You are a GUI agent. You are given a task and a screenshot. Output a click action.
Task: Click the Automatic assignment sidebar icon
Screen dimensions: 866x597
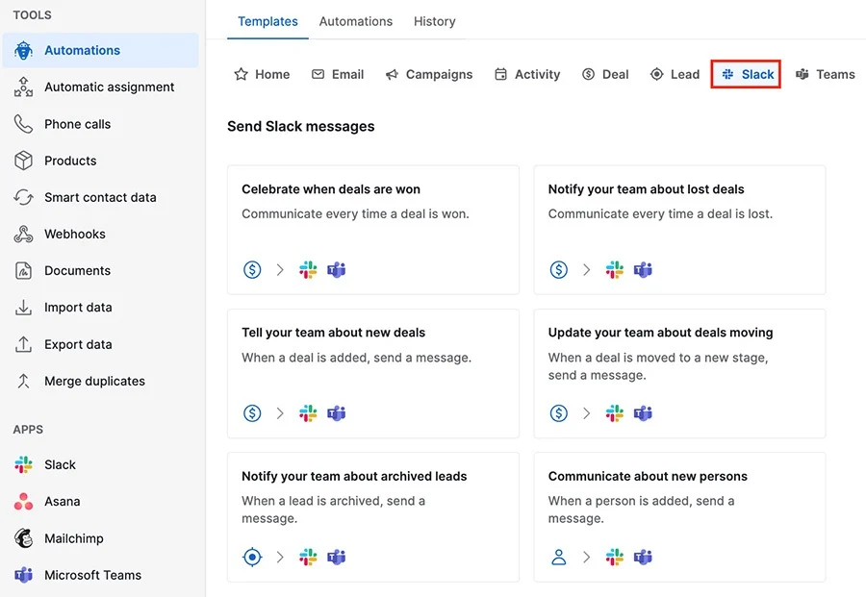(x=23, y=87)
